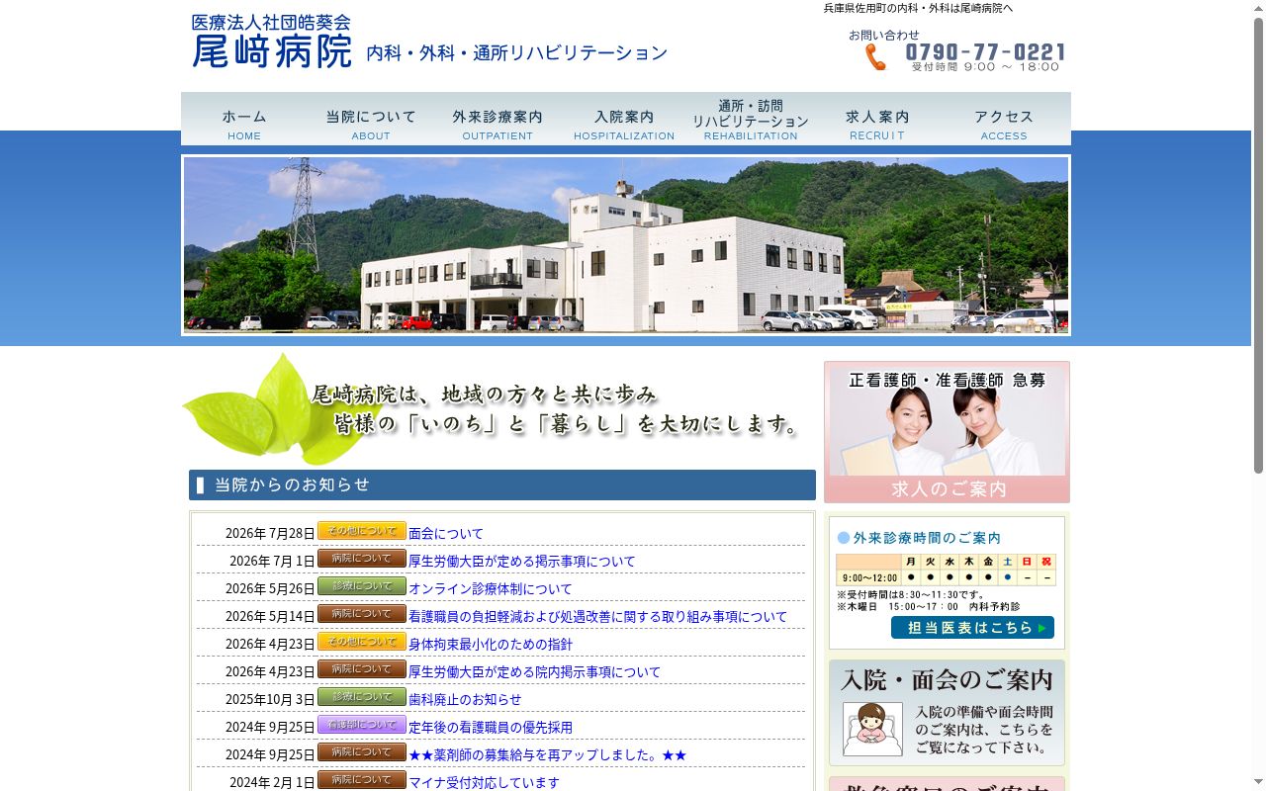Open the 歯科廃止のお知らせ link
This screenshot has height=791, width=1266.
465,699
